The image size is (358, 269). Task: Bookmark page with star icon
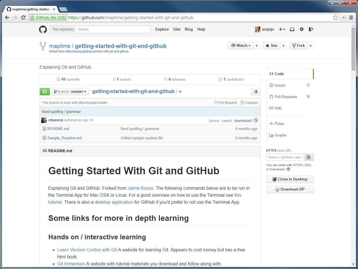pyautogui.click(x=335, y=17)
